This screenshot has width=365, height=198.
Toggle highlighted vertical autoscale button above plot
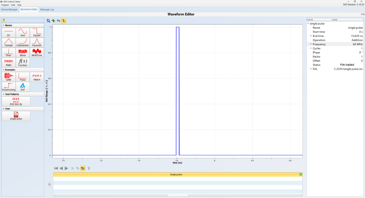click(x=64, y=21)
